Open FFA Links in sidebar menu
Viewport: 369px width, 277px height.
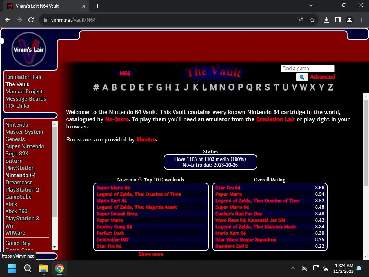tap(17, 106)
